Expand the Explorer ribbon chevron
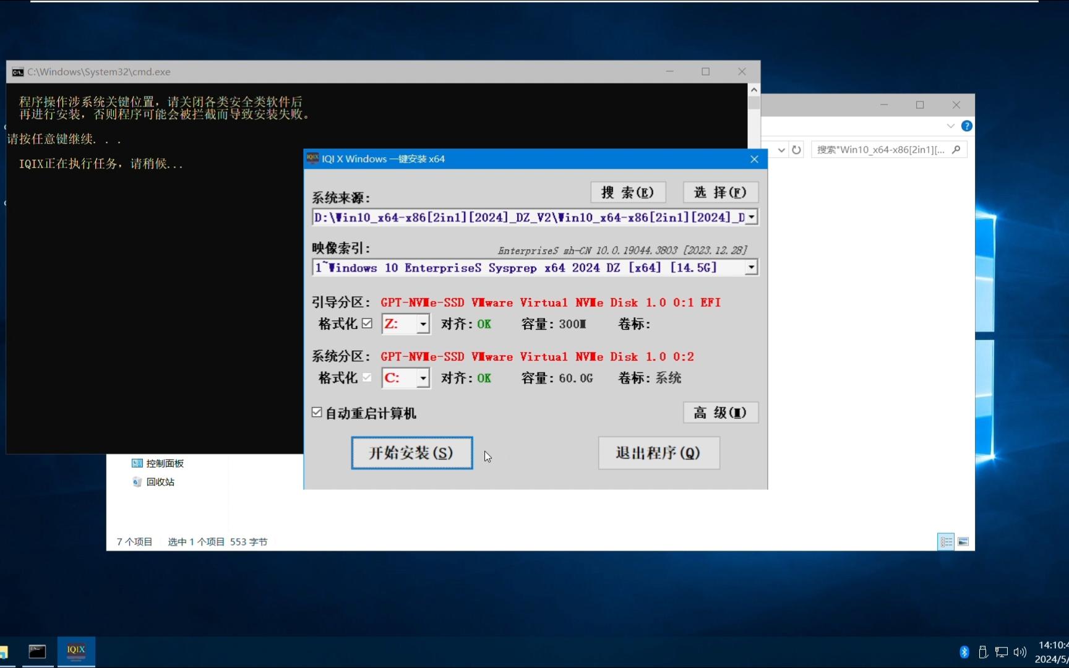1069x668 pixels. pos(951,126)
